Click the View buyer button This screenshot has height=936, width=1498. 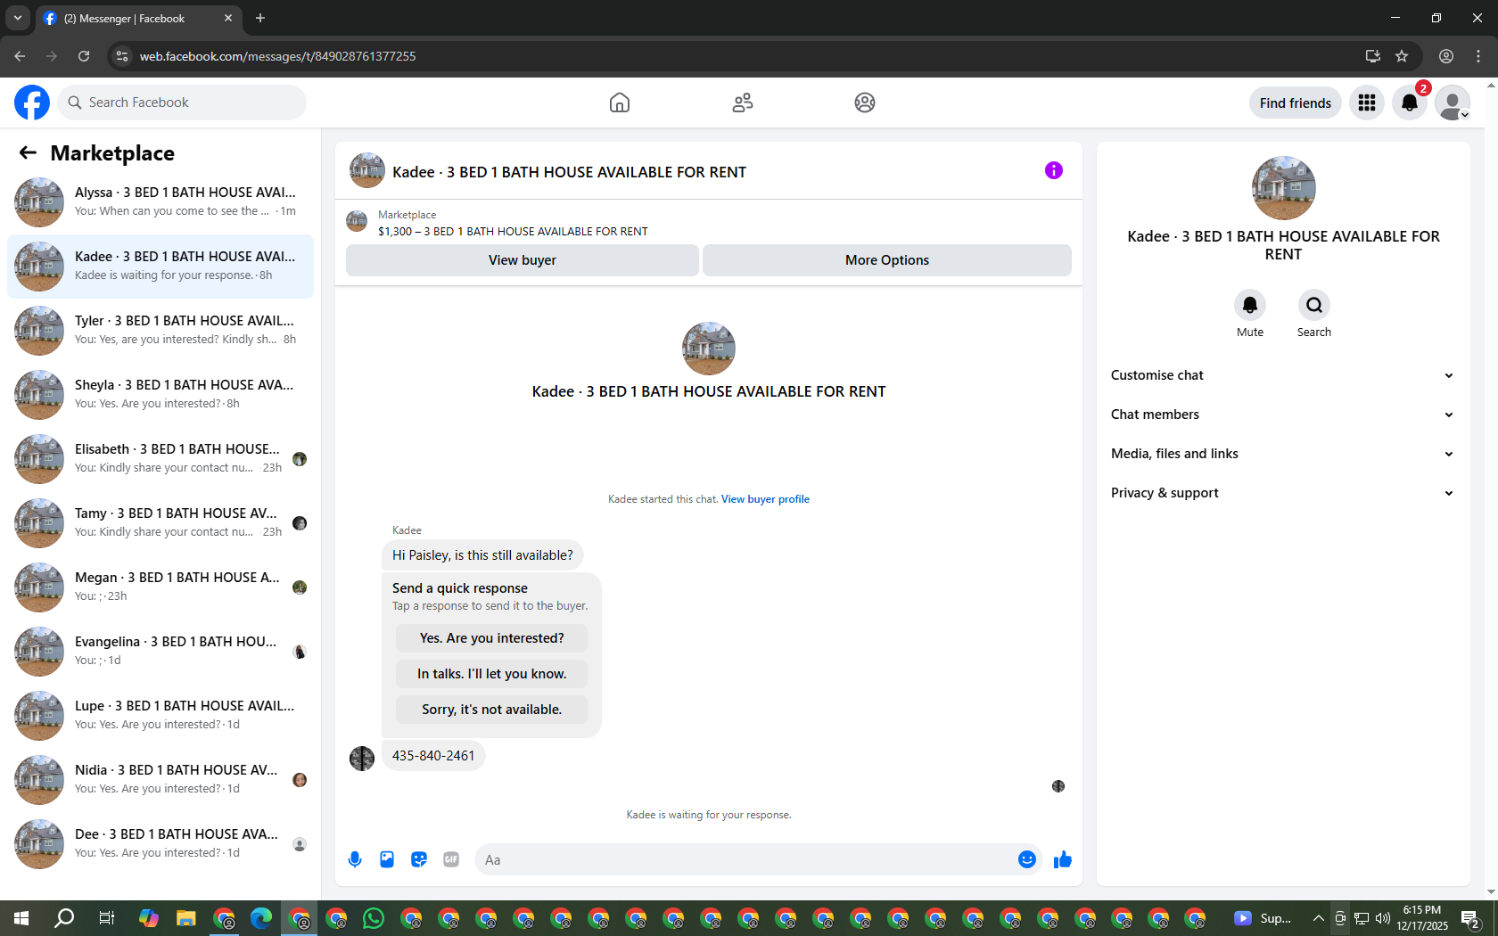[x=523, y=260]
